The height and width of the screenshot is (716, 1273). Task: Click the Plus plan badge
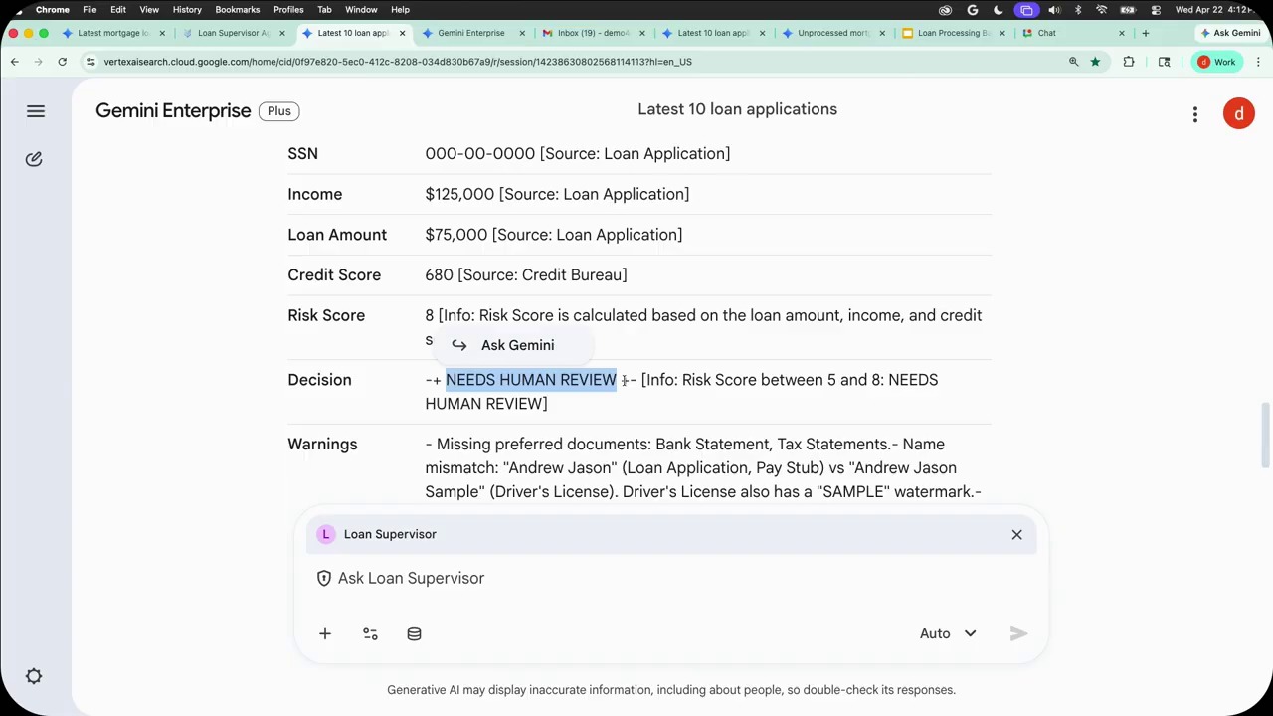point(279,111)
